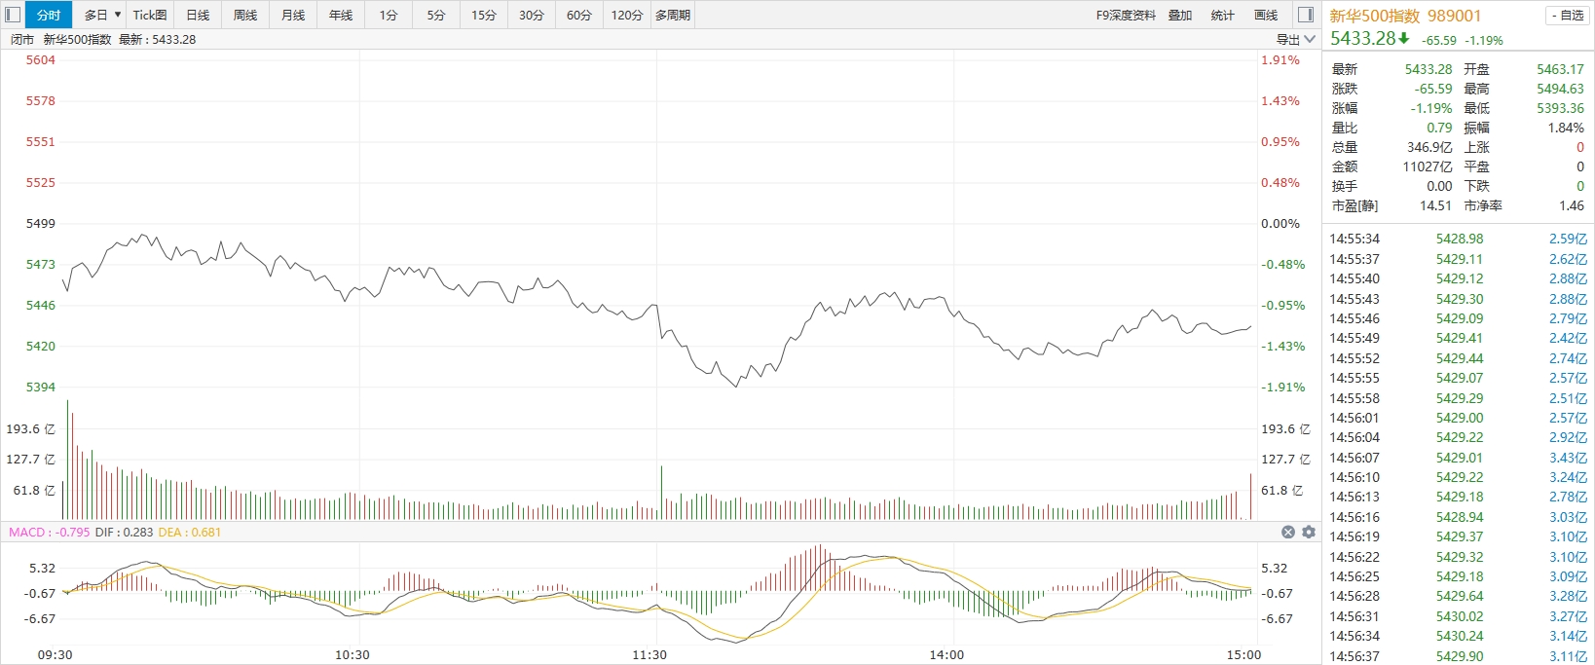Click the 新华500指数 989001 title
Viewport: 1595px width, 665px height.
point(1405,16)
